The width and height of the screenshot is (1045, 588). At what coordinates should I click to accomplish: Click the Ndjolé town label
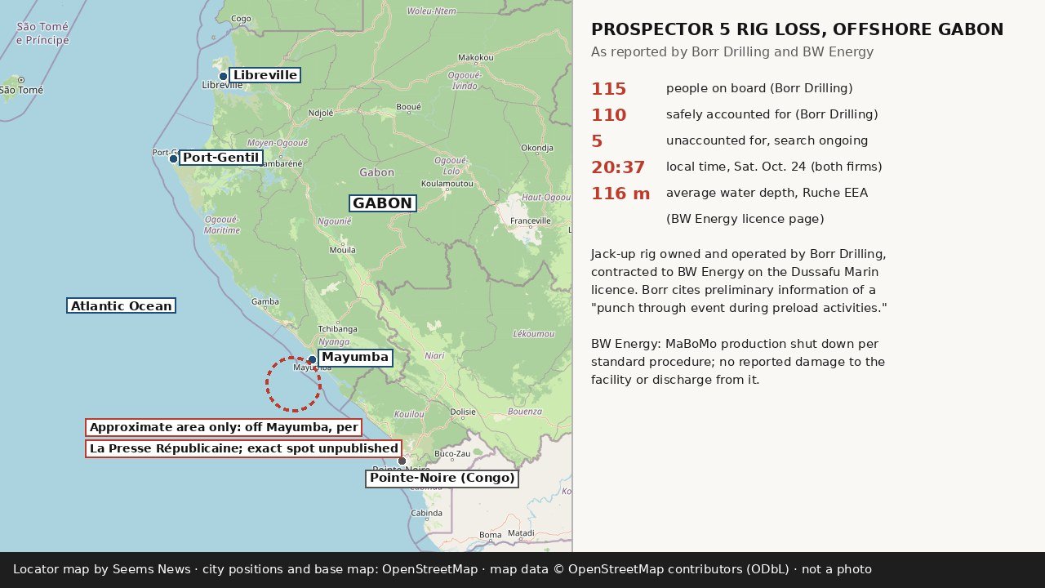point(321,114)
